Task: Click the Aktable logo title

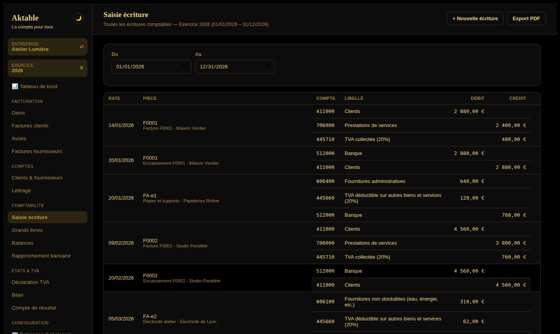Action: coord(25,18)
